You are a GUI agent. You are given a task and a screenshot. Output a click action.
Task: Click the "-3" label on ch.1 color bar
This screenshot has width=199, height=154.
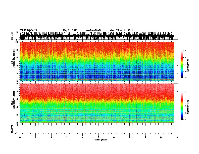(x=185, y=51)
